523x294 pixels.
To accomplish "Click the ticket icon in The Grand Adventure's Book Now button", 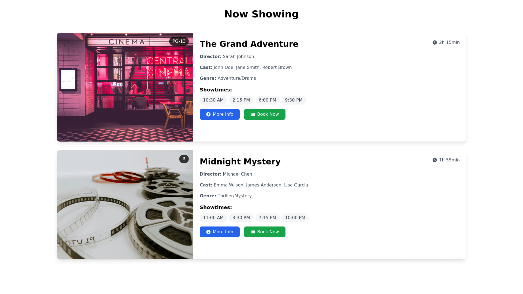I will point(253,114).
